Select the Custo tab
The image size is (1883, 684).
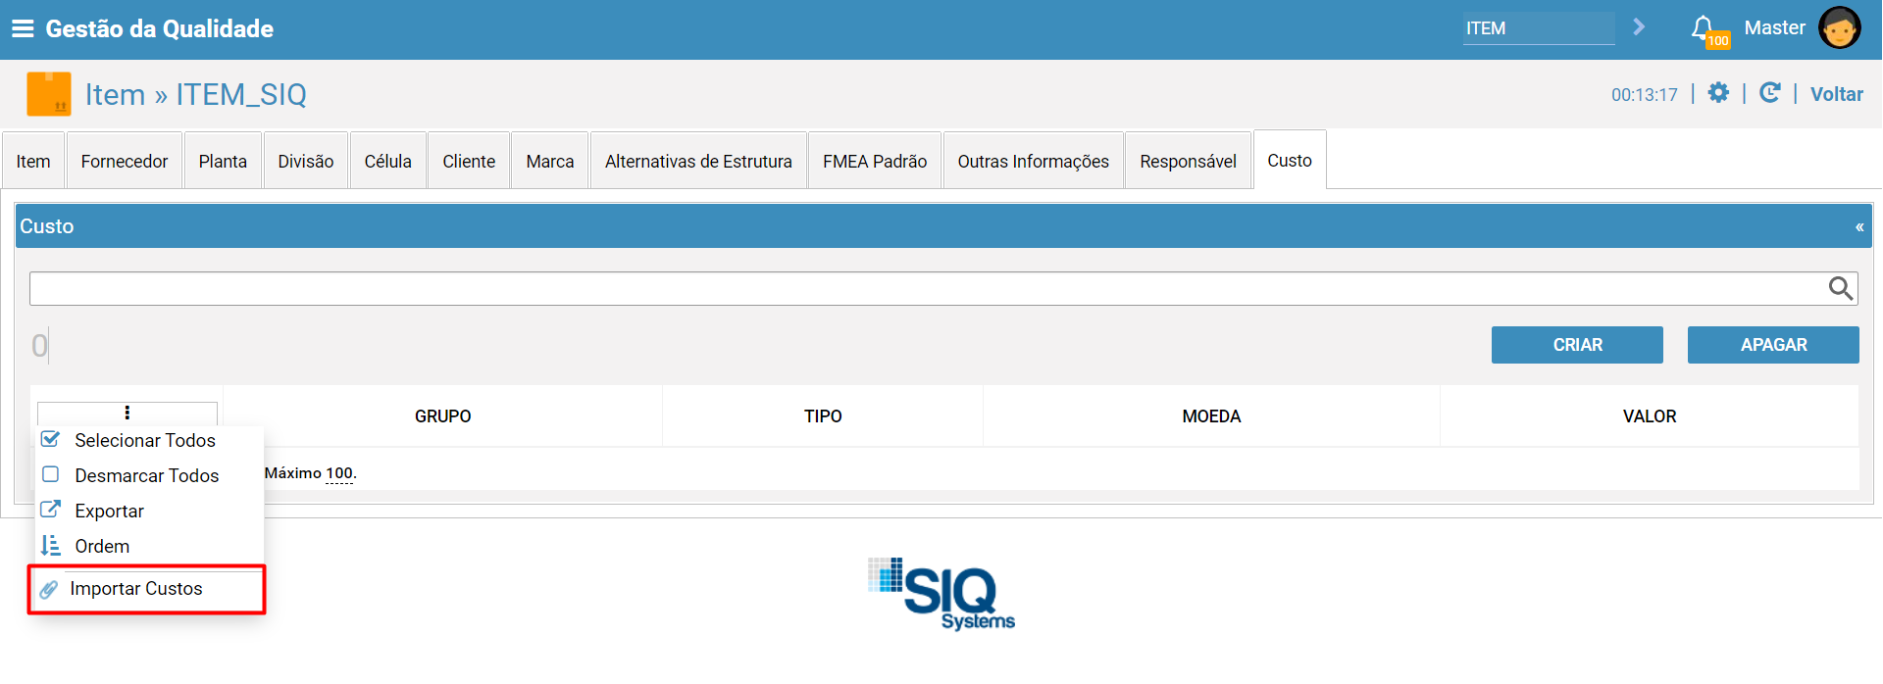click(1290, 160)
